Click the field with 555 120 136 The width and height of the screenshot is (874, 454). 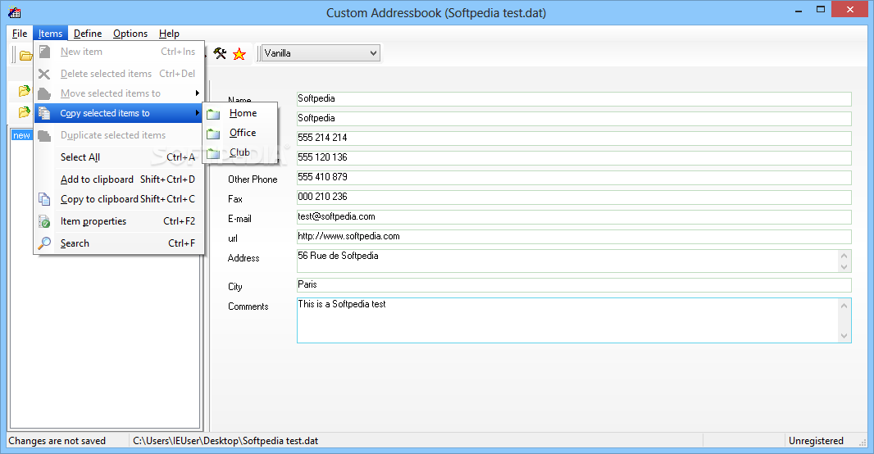point(574,157)
